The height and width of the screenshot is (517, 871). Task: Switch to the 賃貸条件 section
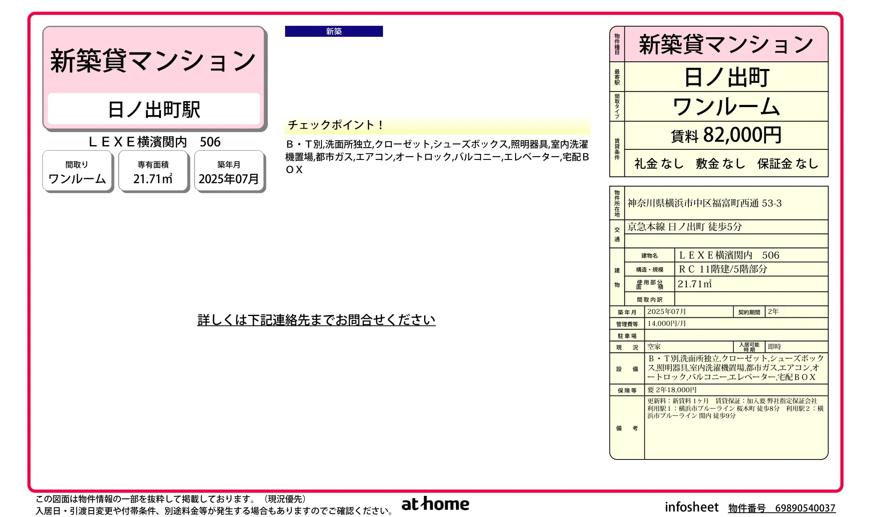pos(616,150)
